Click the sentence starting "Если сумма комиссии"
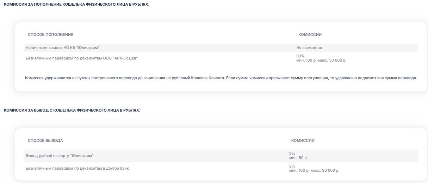 317,78
